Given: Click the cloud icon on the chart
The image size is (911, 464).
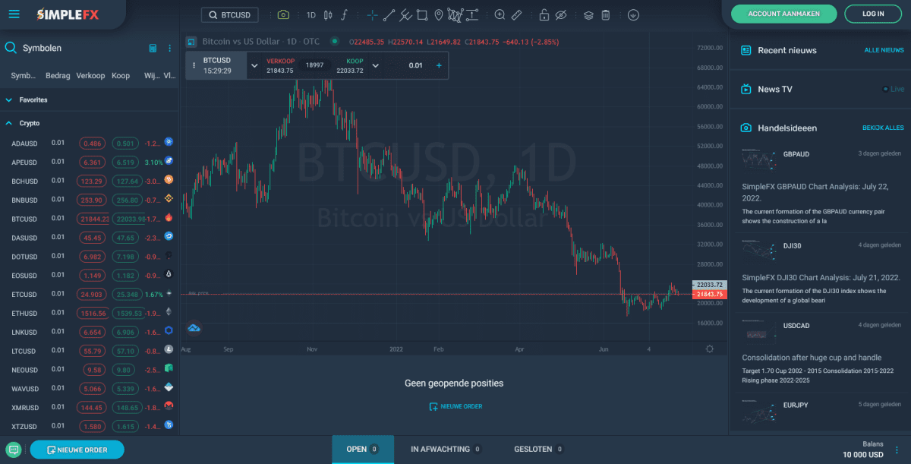Looking at the screenshot, I should (194, 328).
